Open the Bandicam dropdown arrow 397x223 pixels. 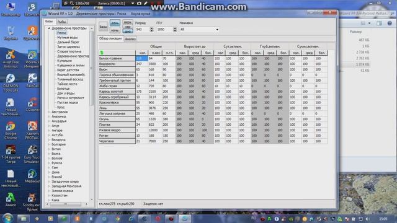click(x=132, y=3)
